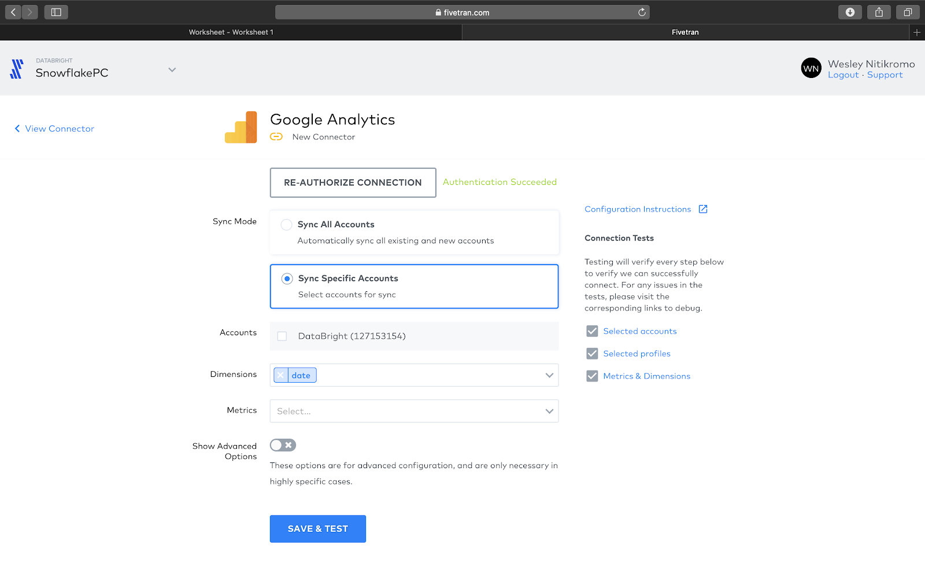Viewport: 925px width, 578px height.
Task: Go back using the browser back arrow
Action: pos(13,12)
